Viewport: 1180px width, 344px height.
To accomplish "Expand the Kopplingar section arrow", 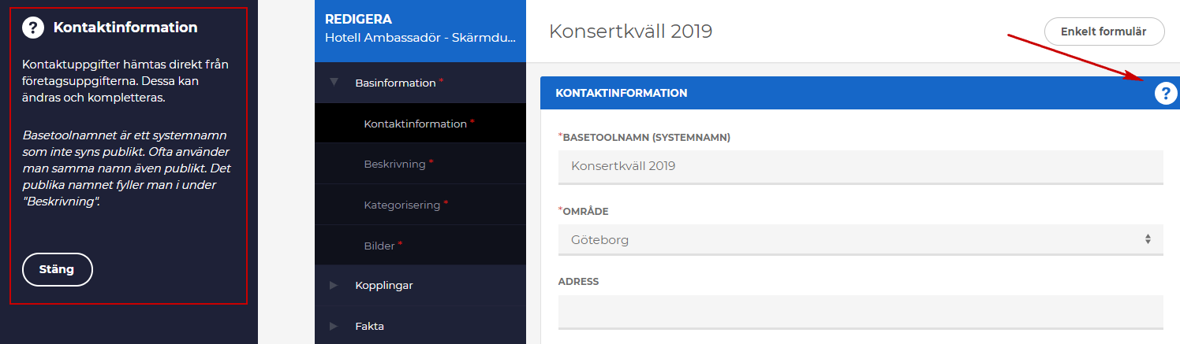I will [x=334, y=285].
